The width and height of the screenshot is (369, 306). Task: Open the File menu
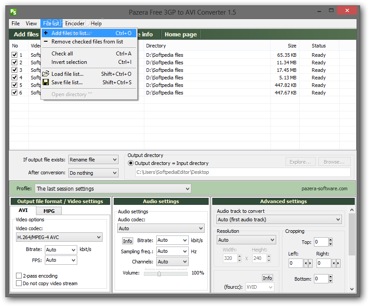pyautogui.click(x=16, y=23)
